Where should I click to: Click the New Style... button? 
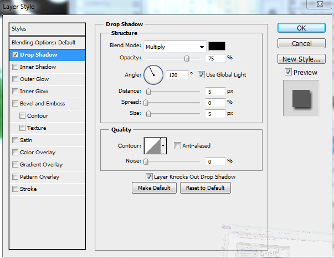pyautogui.click(x=301, y=59)
